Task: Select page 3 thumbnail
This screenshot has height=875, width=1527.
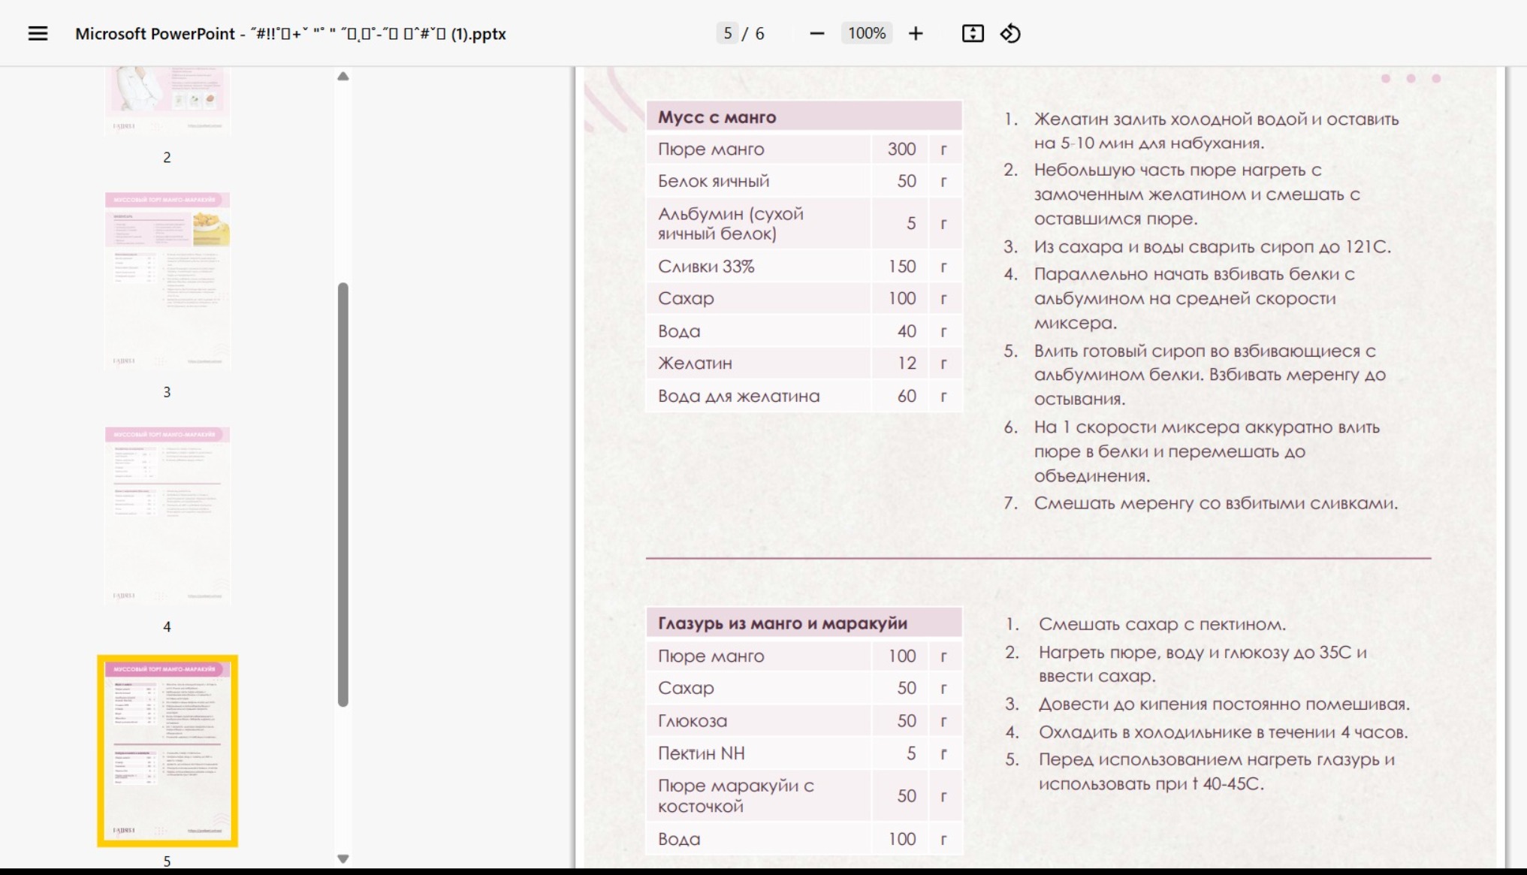Action: 167,280
